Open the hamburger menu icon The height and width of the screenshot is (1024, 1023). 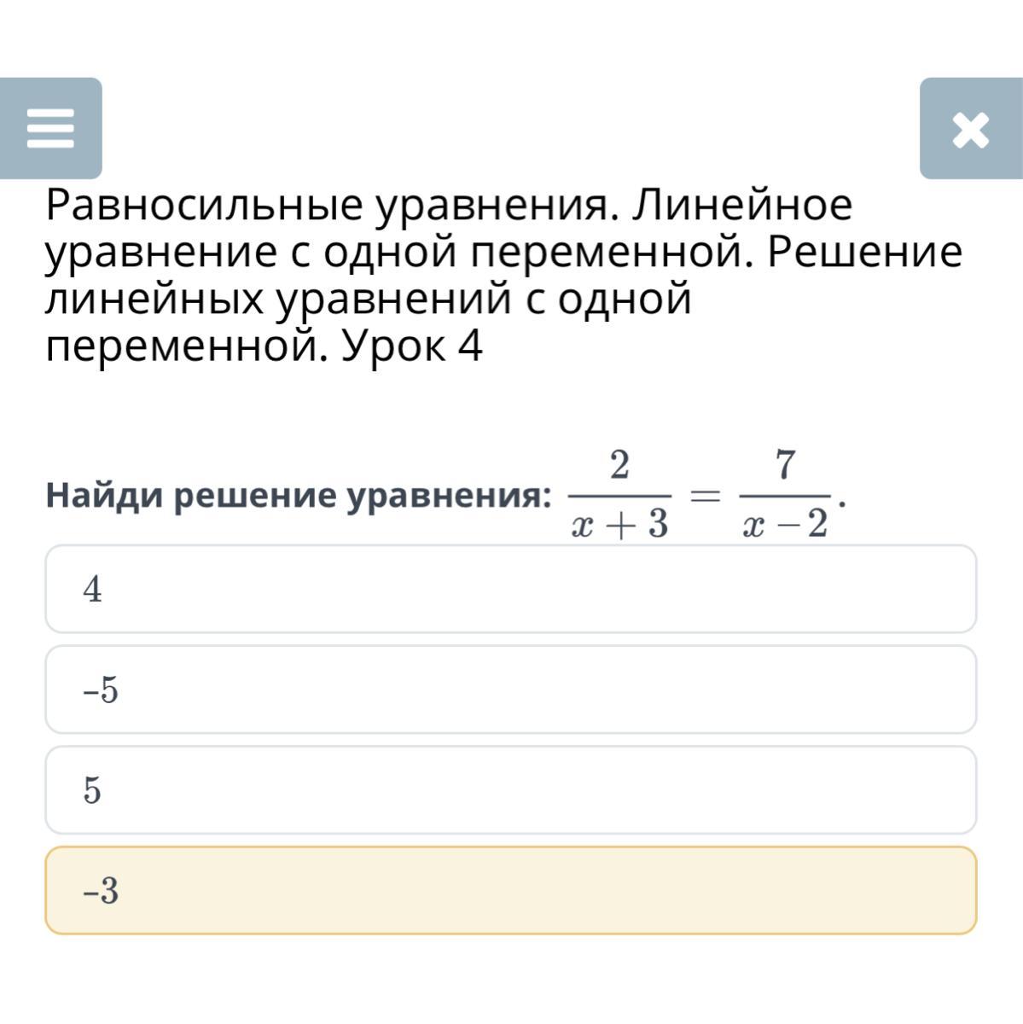(x=50, y=129)
